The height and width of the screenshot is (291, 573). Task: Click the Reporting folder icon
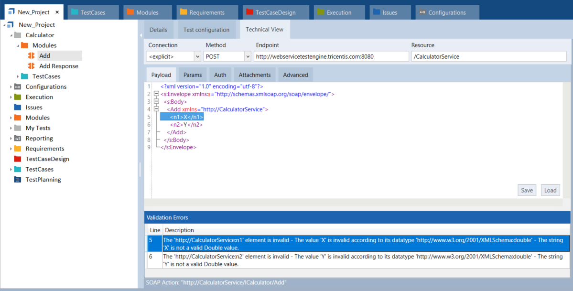pyautogui.click(x=18, y=139)
